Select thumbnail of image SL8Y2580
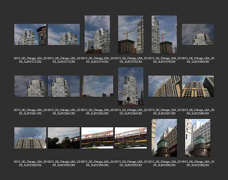Screen dimensions: 228x180 tap(198, 34)
